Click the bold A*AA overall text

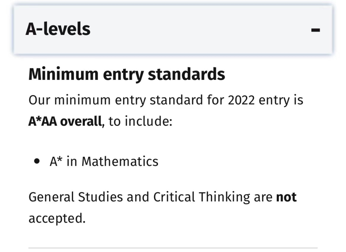pos(65,122)
